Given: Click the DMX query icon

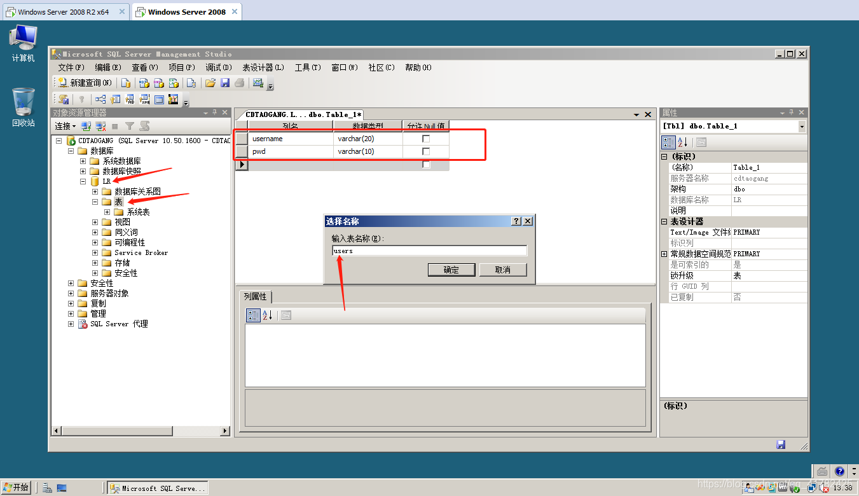Looking at the screenshot, I should pos(159,83).
